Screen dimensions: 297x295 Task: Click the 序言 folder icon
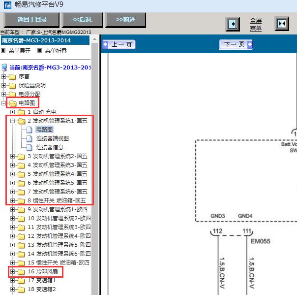coord(12,77)
